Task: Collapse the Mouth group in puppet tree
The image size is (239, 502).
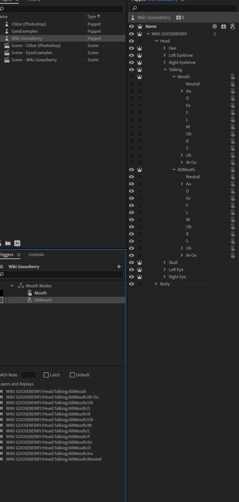Action: [x=174, y=77]
